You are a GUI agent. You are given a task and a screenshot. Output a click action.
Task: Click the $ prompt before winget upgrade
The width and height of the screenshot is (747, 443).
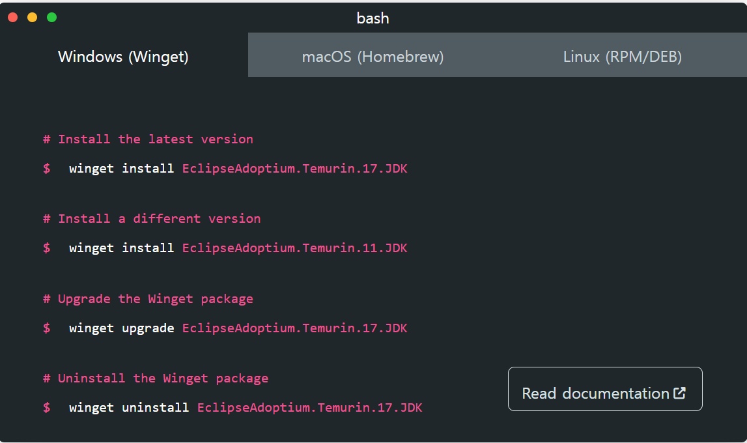tap(47, 328)
